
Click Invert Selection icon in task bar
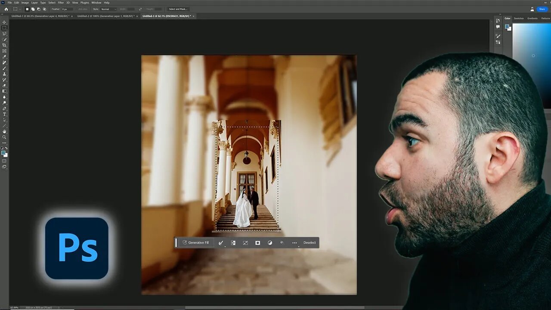[233, 243]
